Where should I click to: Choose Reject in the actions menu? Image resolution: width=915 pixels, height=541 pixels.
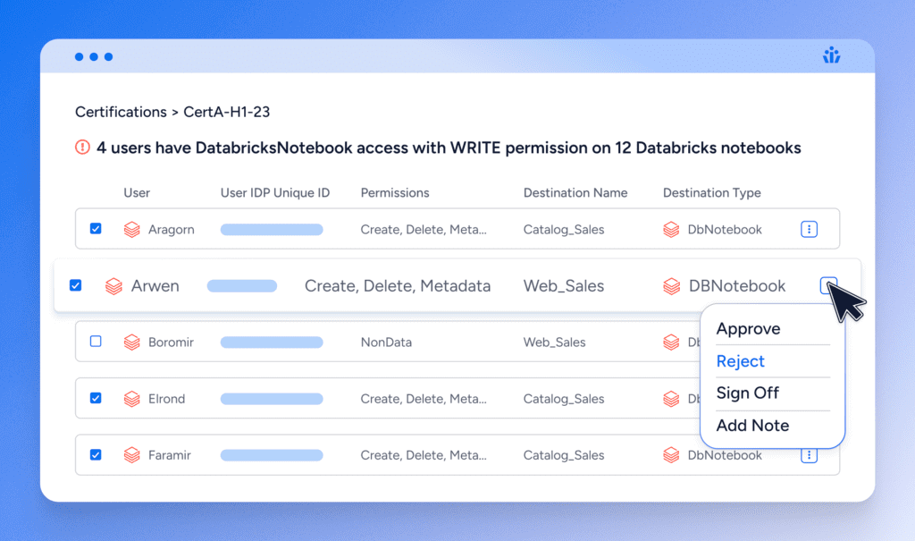click(x=740, y=361)
